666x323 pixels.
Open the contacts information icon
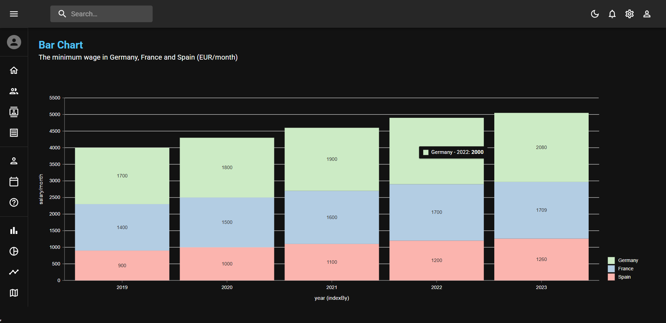[x=14, y=112]
